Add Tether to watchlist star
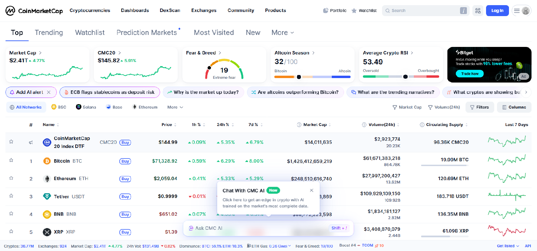 click(11, 196)
